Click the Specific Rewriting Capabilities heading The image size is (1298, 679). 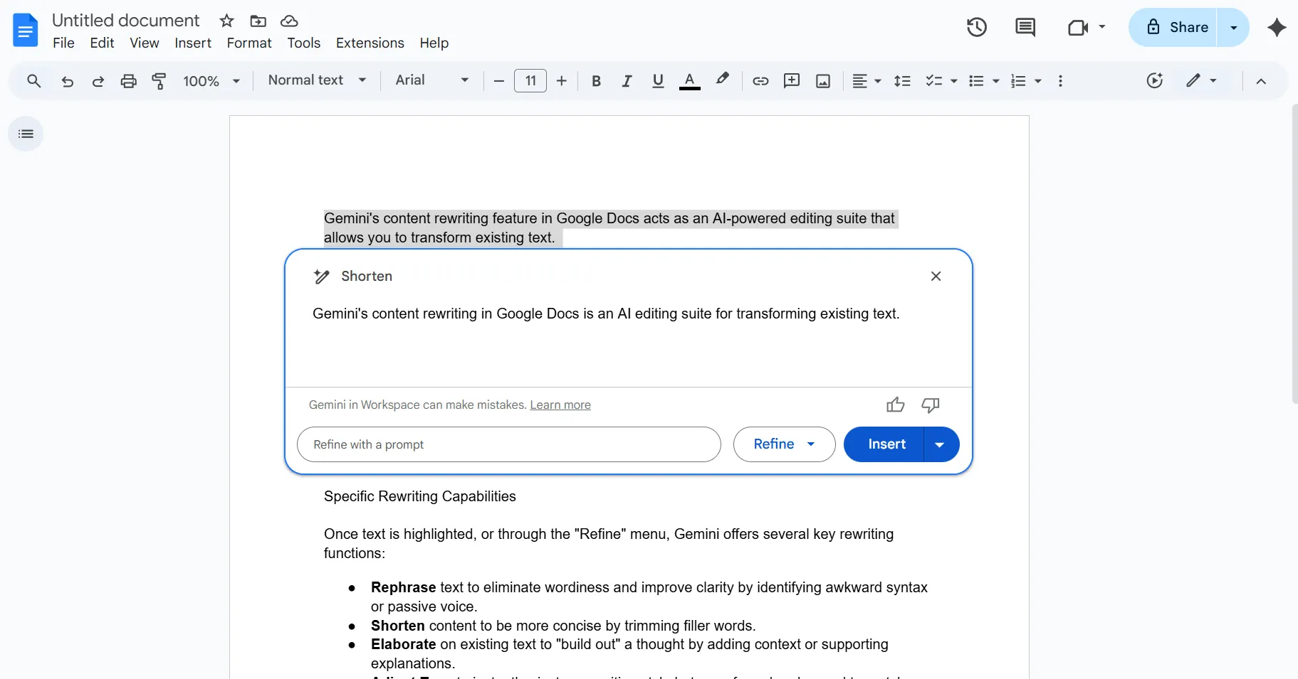coord(420,496)
